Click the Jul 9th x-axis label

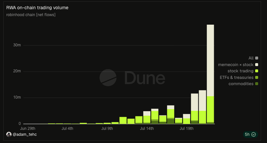click(x=107, y=128)
